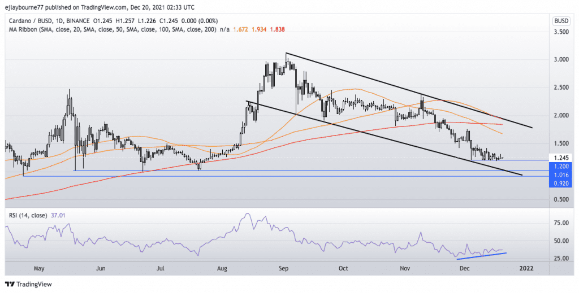Image resolution: width=579 pixels, height=293 pixels.
Task: Click the 75.00 RSI axis label
Action: [561, 223]
